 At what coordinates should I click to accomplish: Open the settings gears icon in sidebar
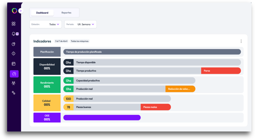click(x=14, y=93)
